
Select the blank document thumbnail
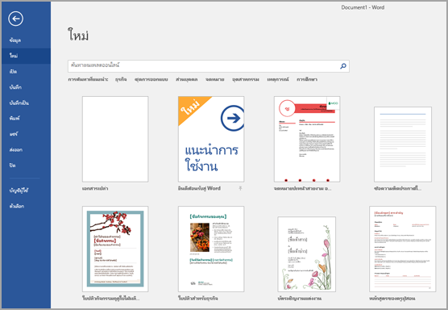point(115,139)
